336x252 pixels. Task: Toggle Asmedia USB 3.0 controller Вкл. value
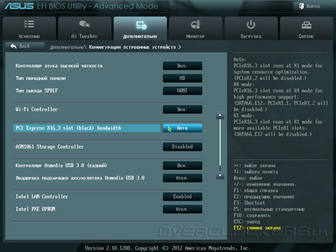[183, 165]
